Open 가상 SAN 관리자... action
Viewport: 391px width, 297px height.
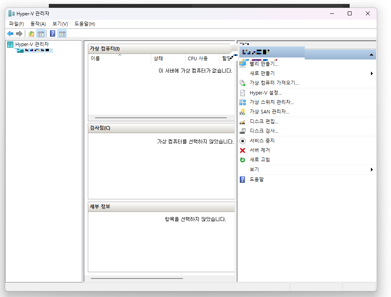270,112
